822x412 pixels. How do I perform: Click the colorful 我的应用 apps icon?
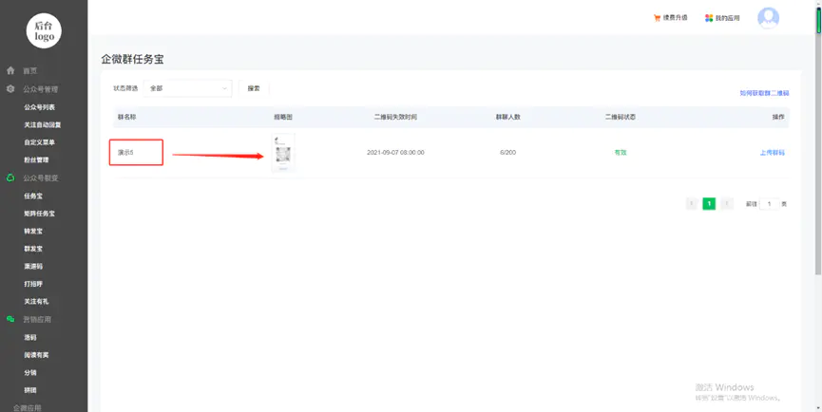(x=709, y=18)
